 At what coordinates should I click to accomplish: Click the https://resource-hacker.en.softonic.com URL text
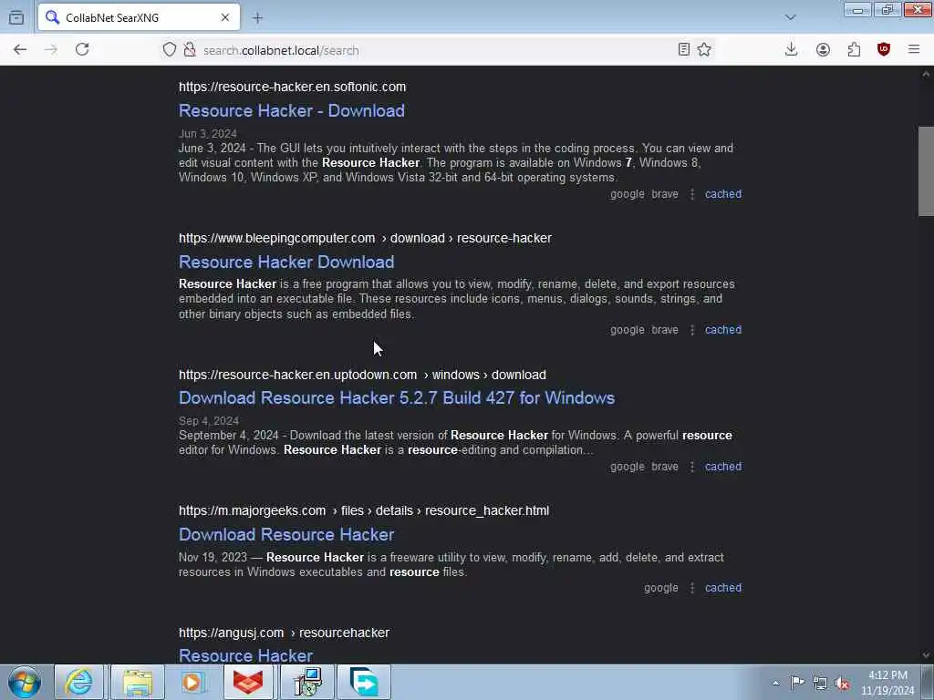pos(293,87)
